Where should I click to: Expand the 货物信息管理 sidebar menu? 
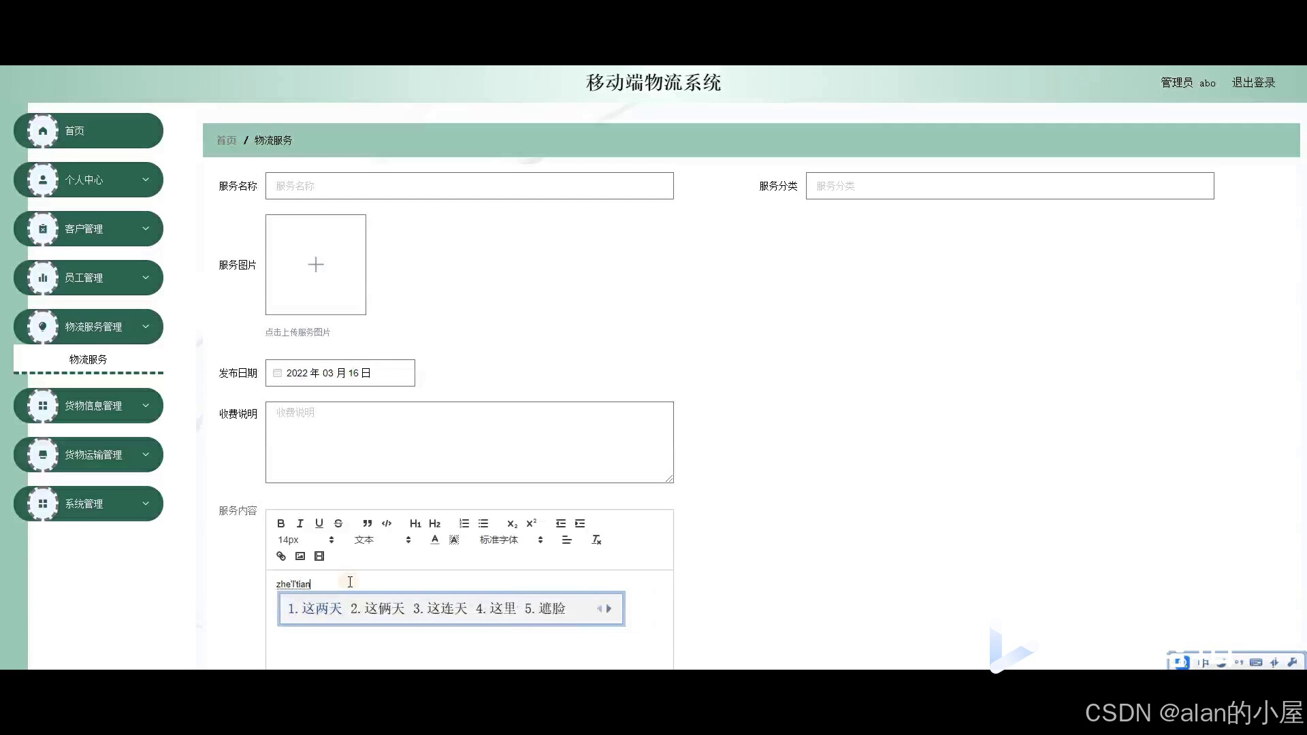(88, 406)
